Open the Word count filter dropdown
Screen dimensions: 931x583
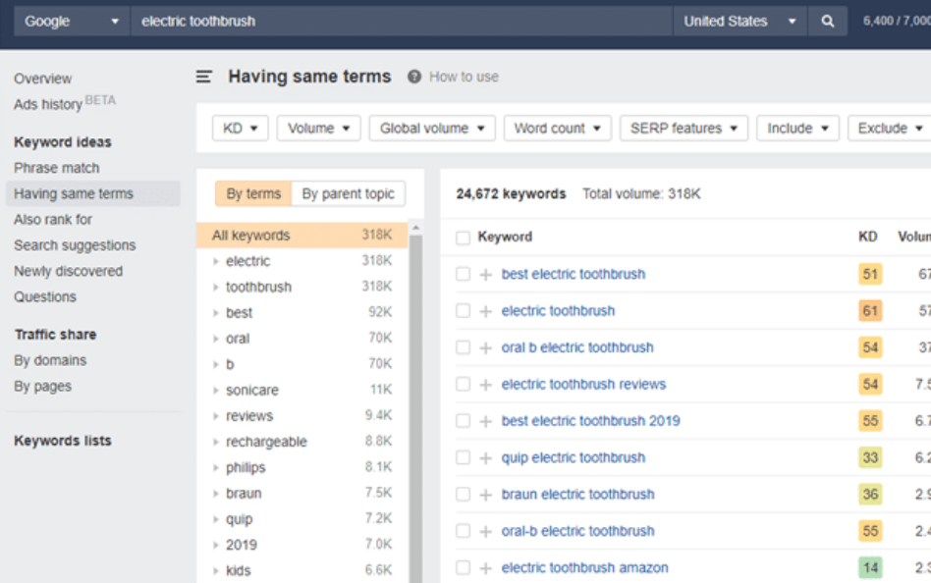tap(558, 129)
